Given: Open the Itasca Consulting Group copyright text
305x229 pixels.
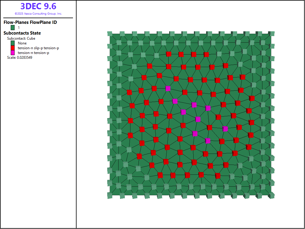Looking at the screenshot, I should coord(38,14).
